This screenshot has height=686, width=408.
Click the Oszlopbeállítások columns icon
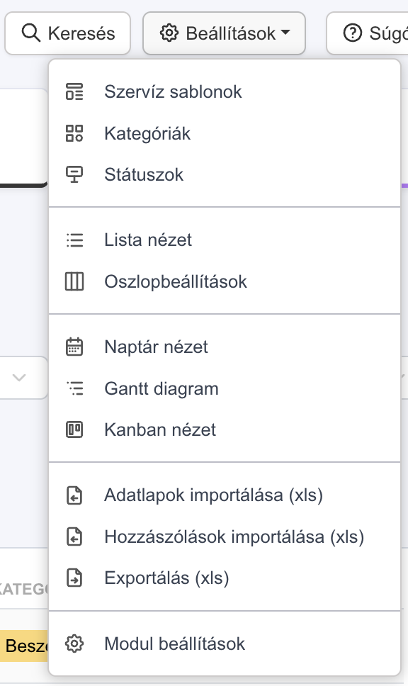[74, 281]
